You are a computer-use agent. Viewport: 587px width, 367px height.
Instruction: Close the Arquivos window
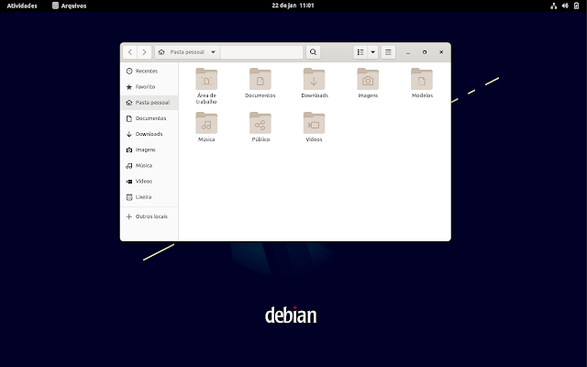441,52
